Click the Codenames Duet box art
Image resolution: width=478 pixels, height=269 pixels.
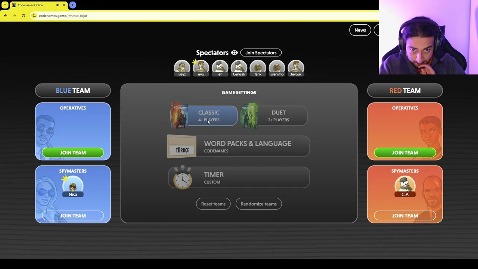(249, 116)
